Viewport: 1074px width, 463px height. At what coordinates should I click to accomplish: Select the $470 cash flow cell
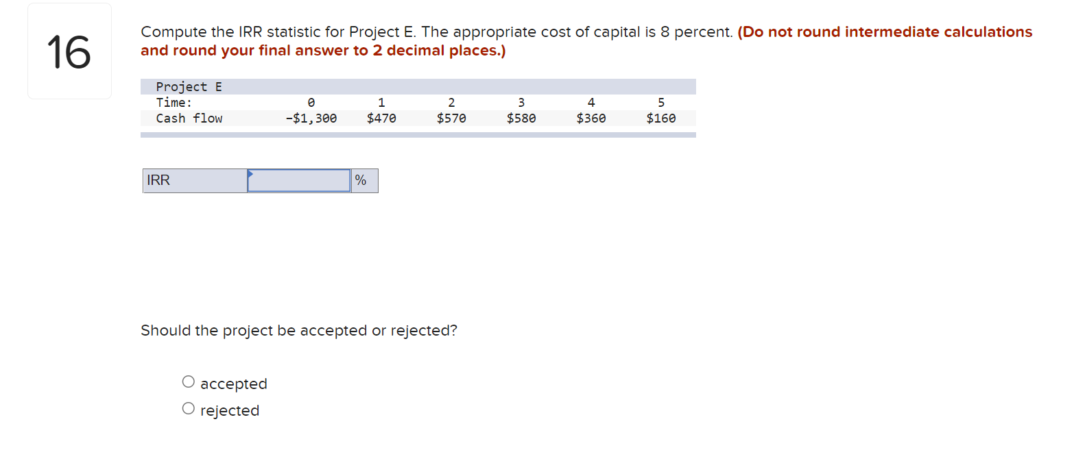381,118
